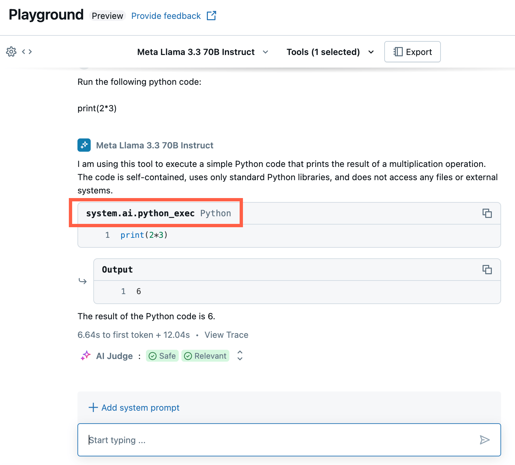Toggle the Safe judgment badge
The height and width of the screenshot is (465, 515).
(x=162, y=356)
